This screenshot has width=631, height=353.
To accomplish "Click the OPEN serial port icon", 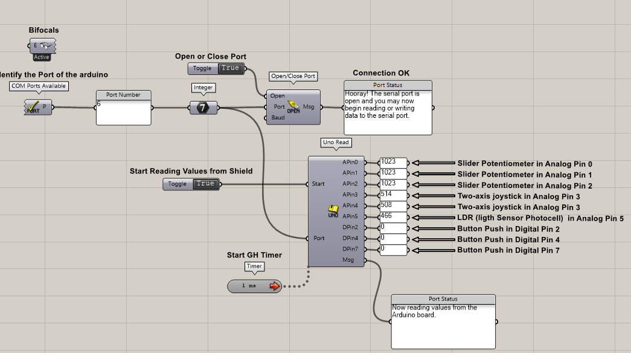I will click(x=293, y=107).
